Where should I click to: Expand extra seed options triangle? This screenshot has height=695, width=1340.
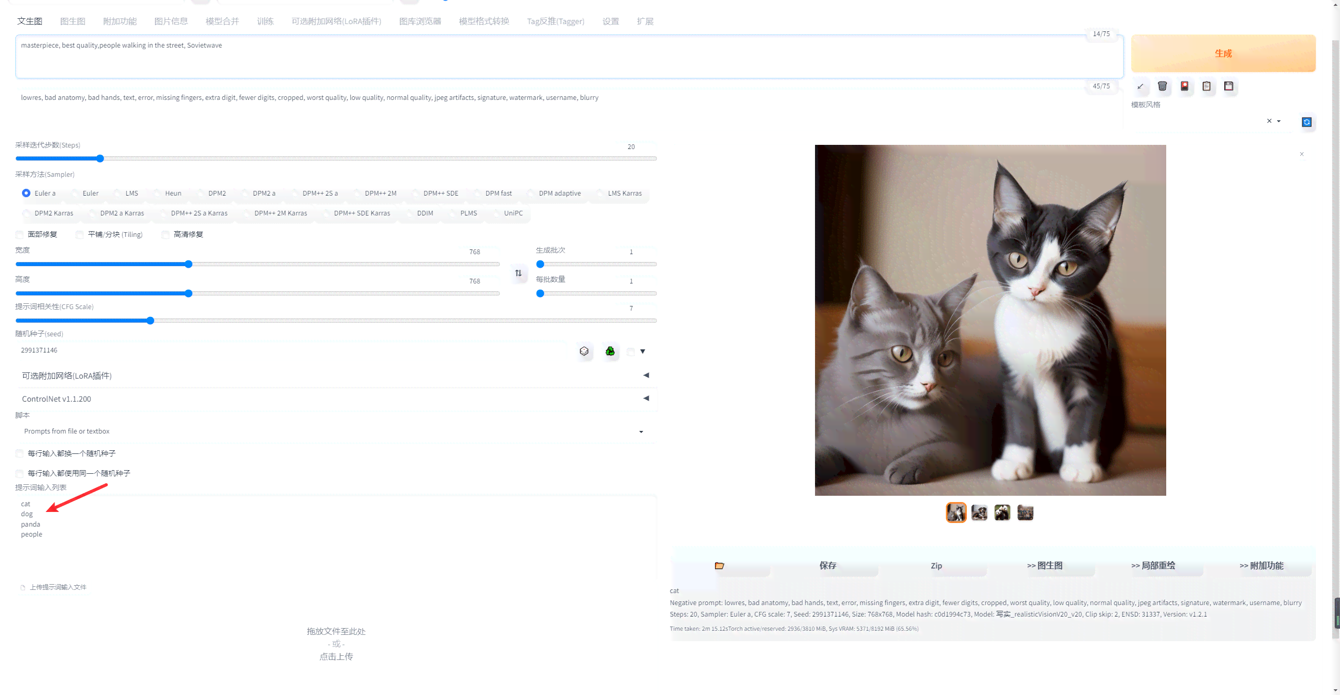(643, 351)
